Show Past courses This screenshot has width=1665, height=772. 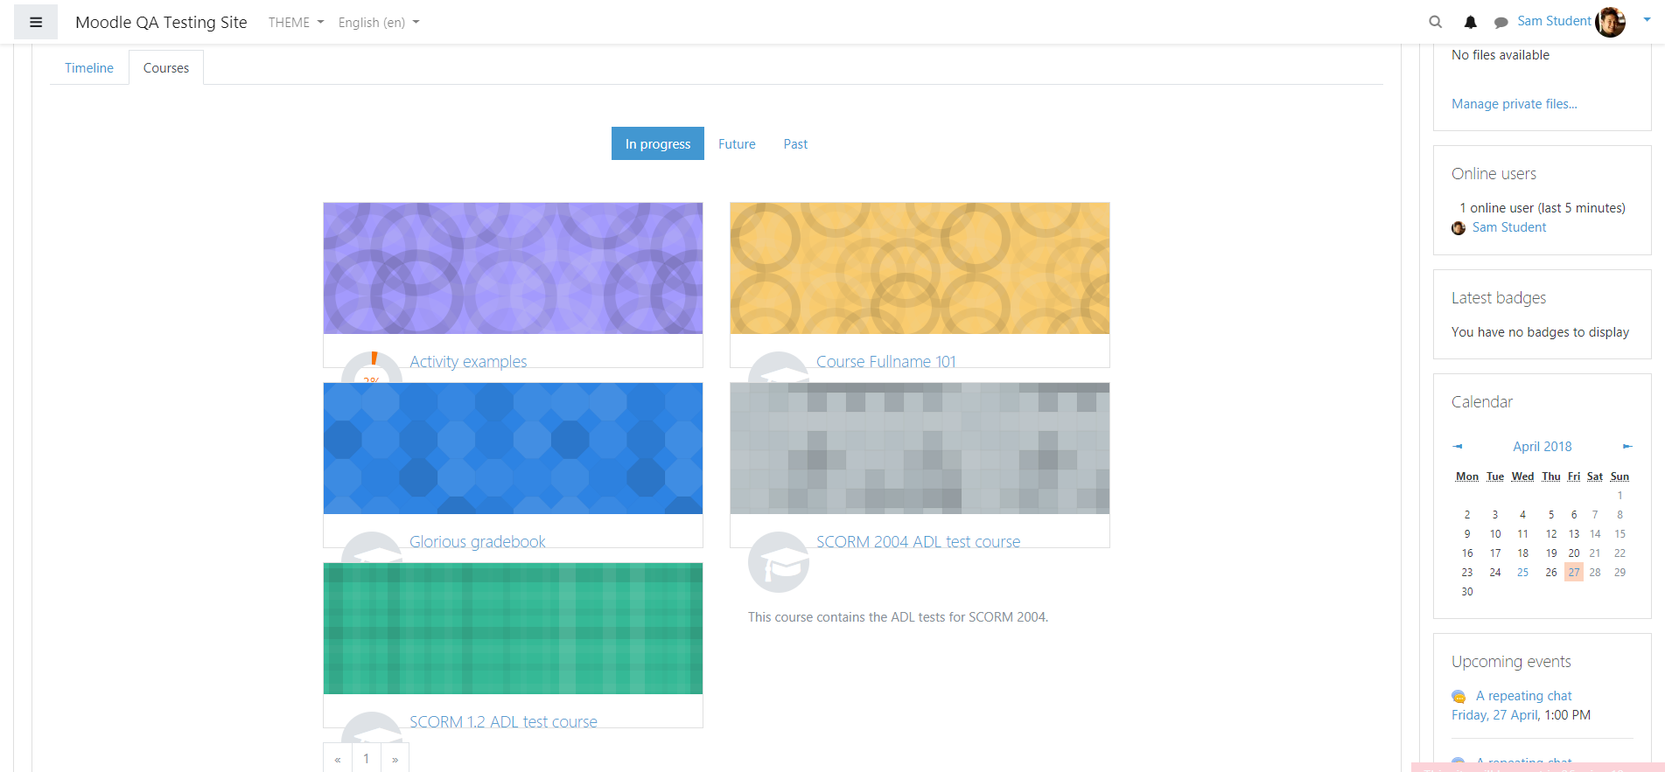(795, 144)
